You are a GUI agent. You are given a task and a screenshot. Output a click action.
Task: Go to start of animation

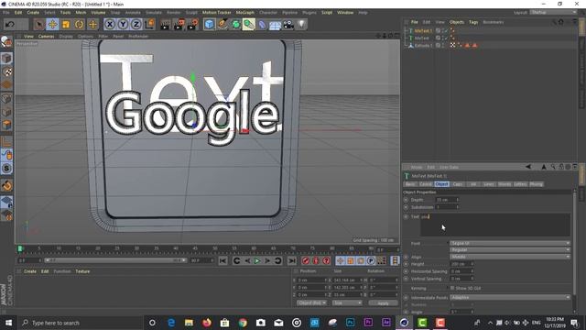point(222,260)
